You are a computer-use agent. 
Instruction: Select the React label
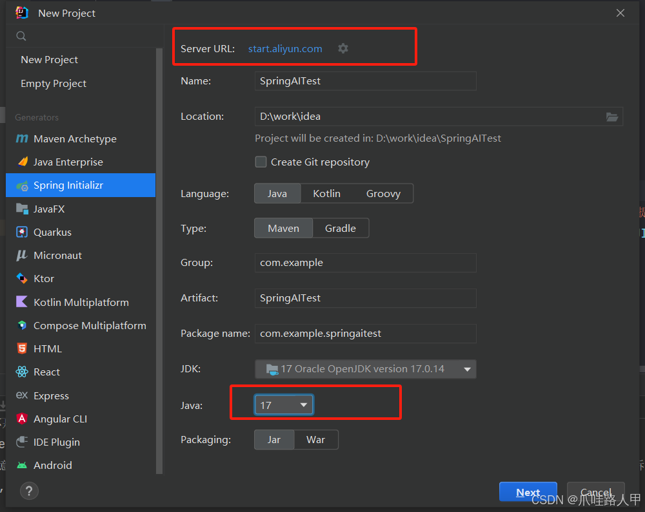tap(46, 372)
